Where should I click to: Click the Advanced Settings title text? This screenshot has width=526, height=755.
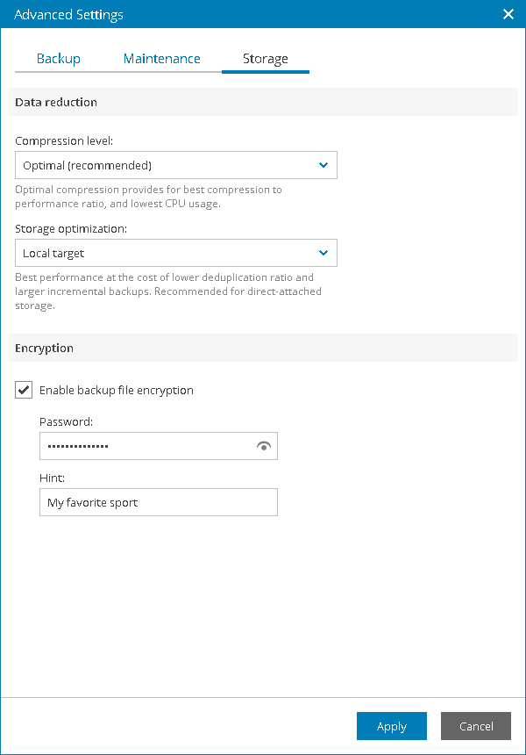coord(69,14)
